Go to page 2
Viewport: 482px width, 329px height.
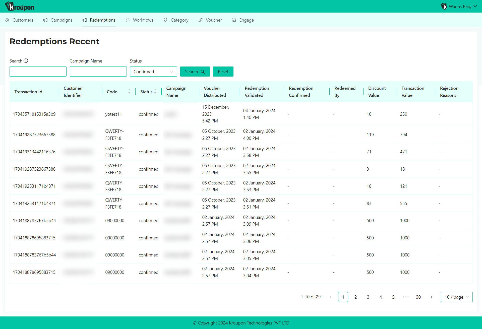coord(355,297)
